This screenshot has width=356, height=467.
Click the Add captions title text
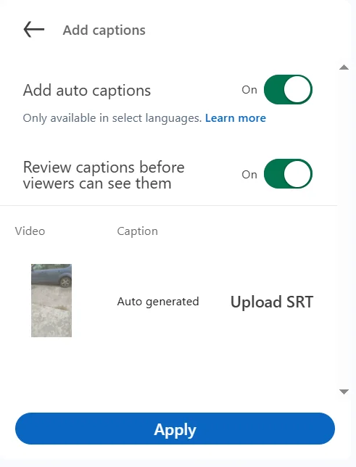(104, 30)
